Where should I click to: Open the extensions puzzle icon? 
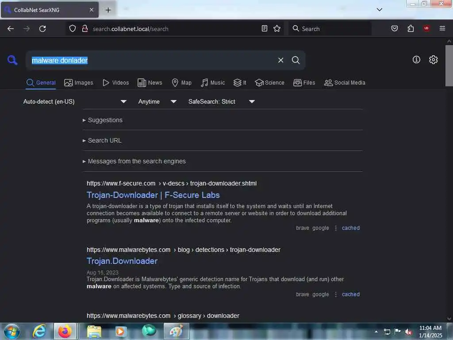tap(411, 28)
